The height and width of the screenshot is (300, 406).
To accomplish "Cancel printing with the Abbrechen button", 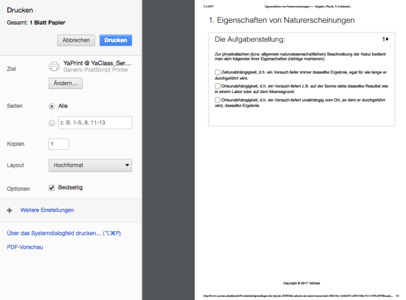I will pos(76,40).
